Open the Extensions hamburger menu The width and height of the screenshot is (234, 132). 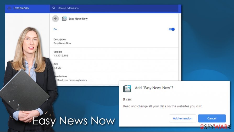(x=9, y=8)
